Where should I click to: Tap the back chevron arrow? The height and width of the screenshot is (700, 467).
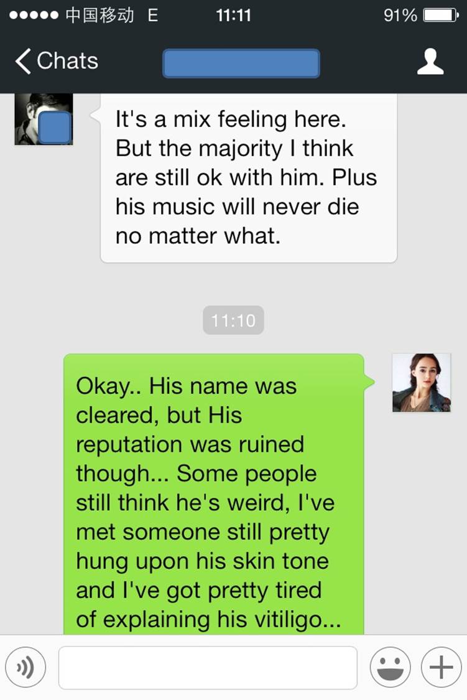[23, 61]
